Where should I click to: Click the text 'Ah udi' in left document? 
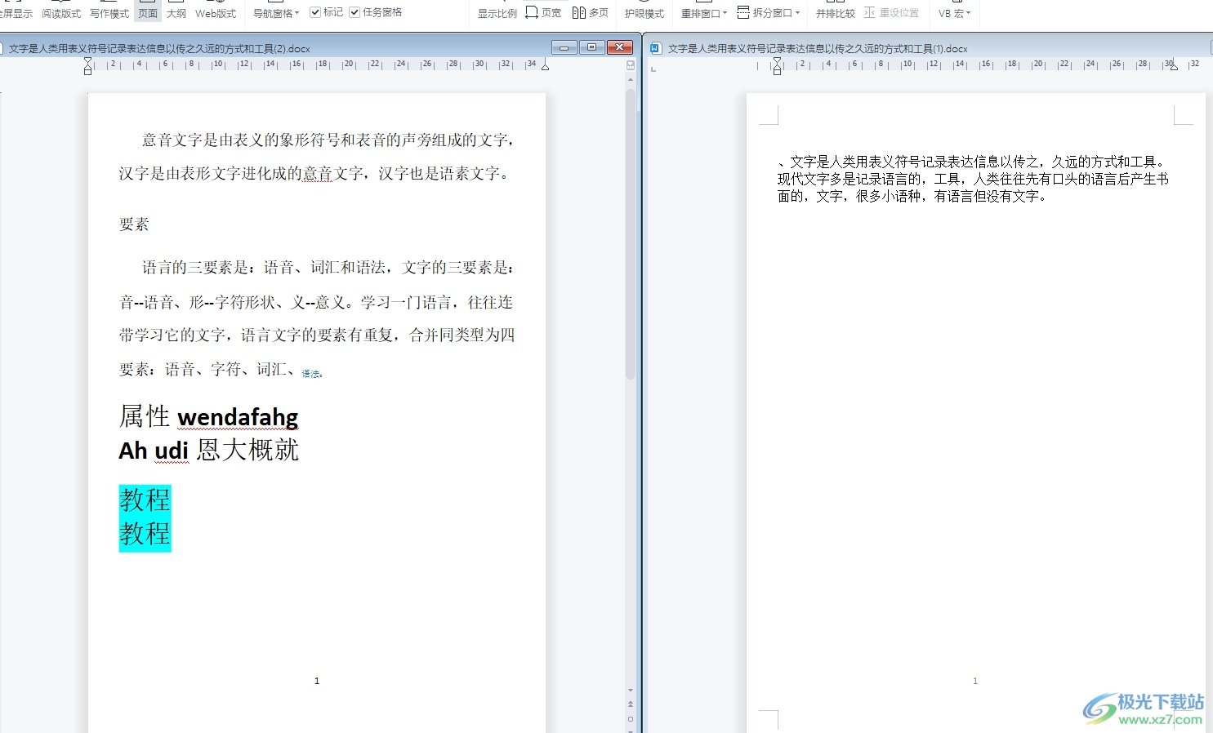[154, 451]
